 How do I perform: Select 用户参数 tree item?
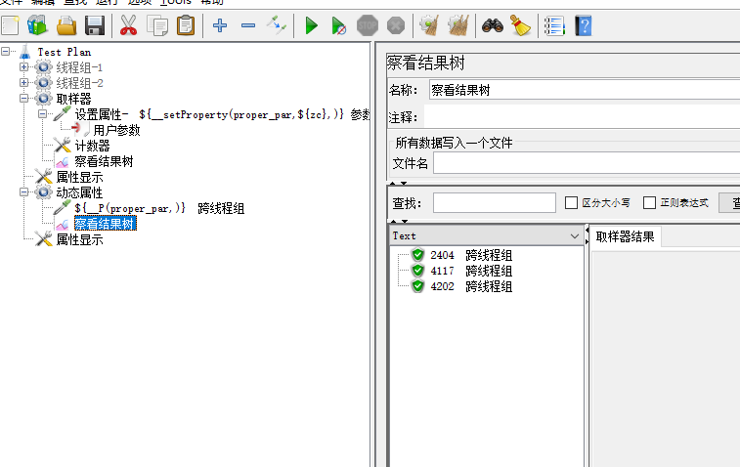coord(116,130)
